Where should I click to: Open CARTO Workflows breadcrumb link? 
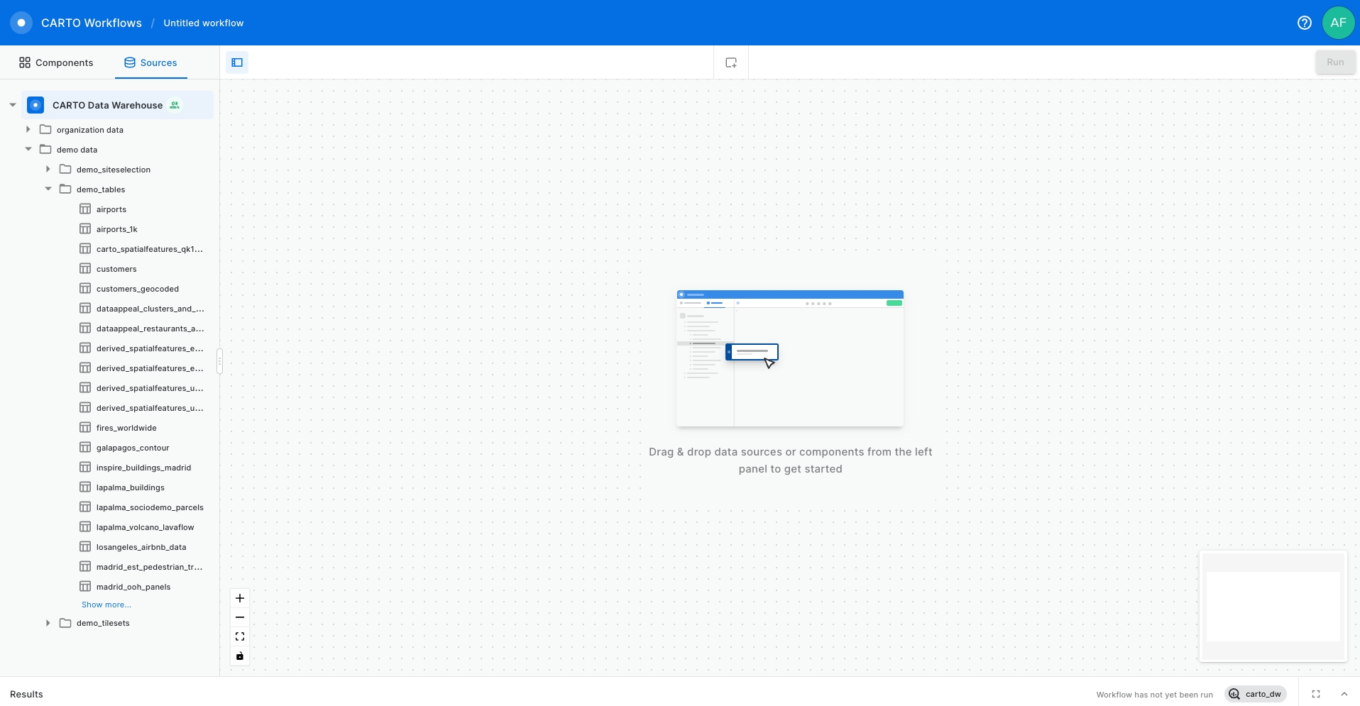(92, 23)
